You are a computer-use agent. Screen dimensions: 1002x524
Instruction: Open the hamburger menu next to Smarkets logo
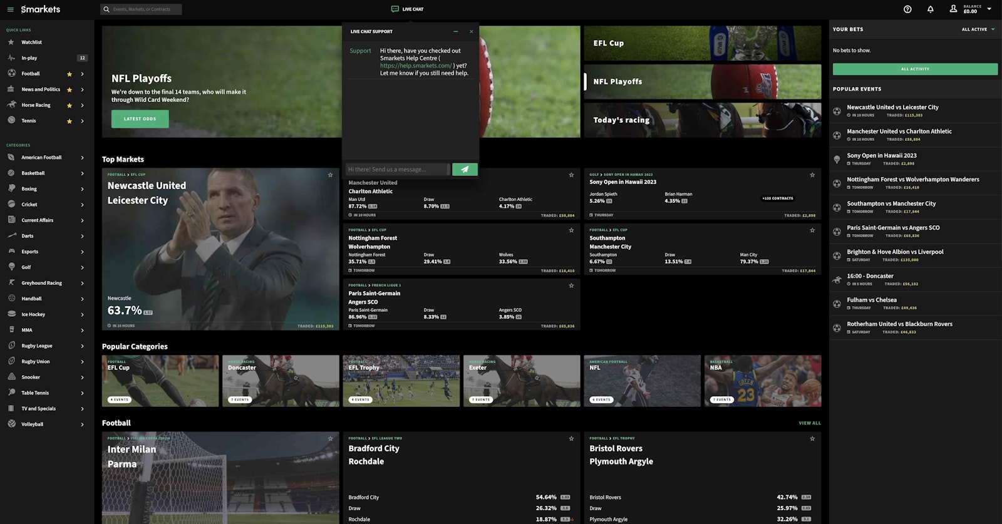pos(10,9)
